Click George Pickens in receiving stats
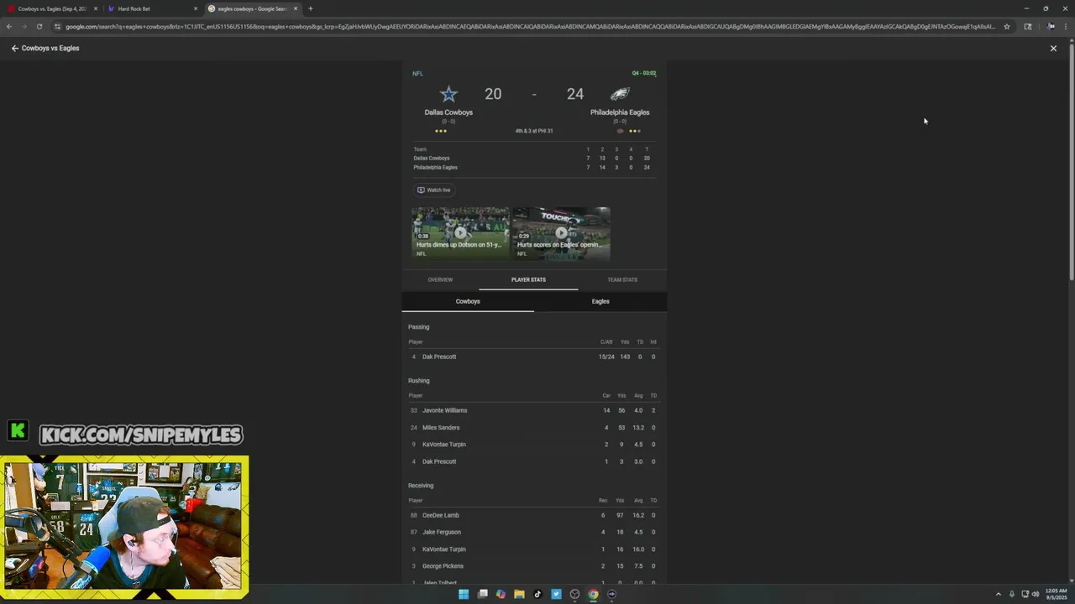Viewport: 1075px width, 604px height. (443, 566)
